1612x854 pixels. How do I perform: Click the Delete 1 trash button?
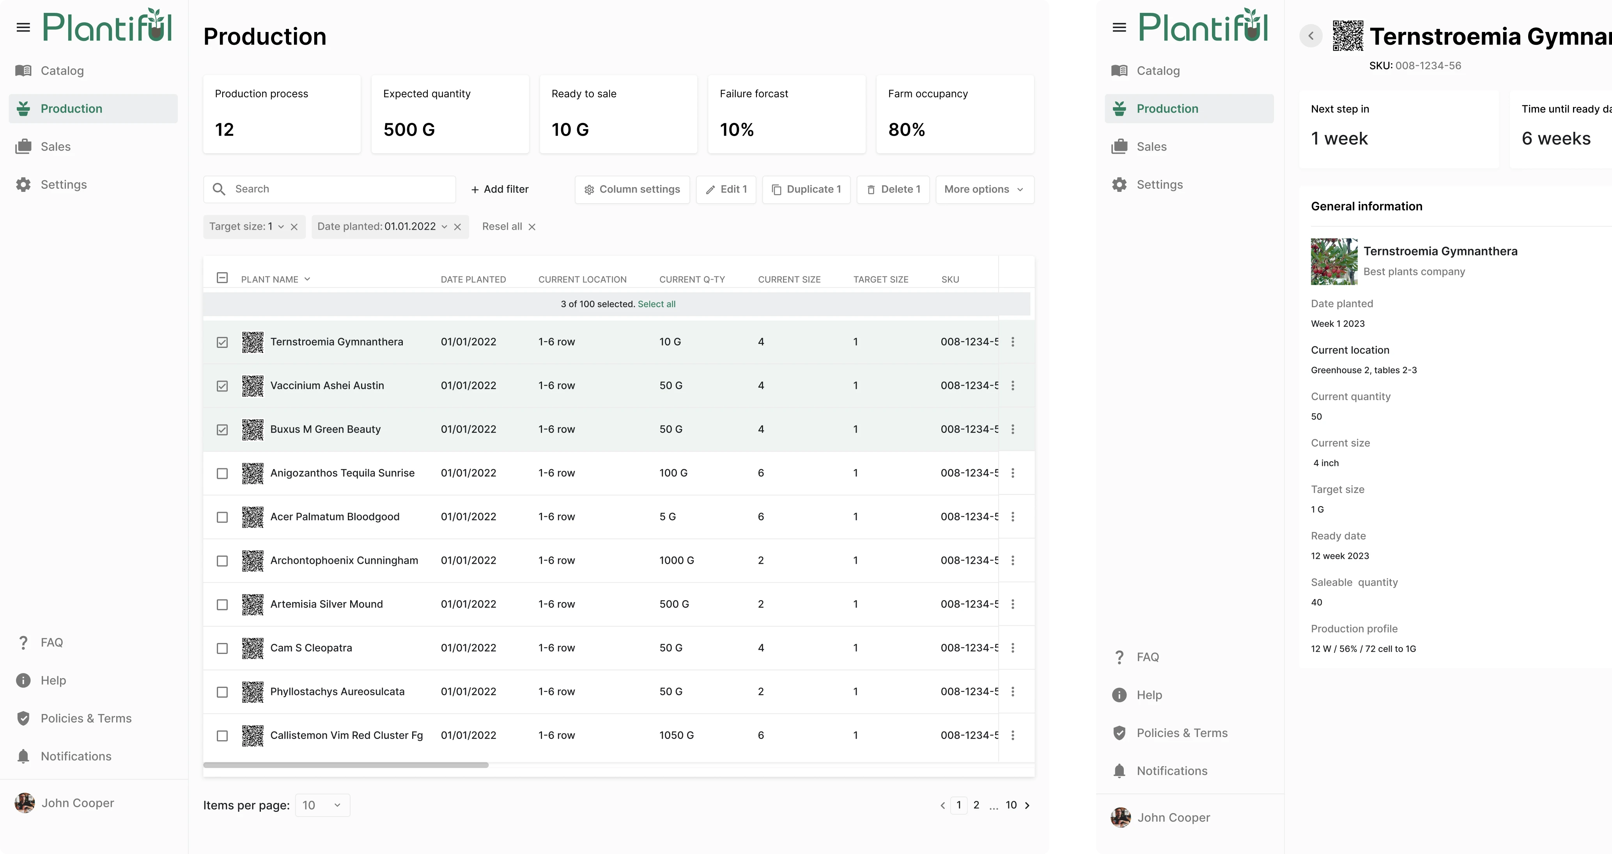point(893,190)
